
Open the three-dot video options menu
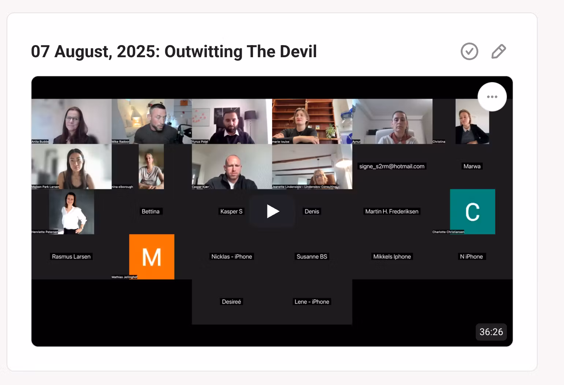[x=492, y=97]
